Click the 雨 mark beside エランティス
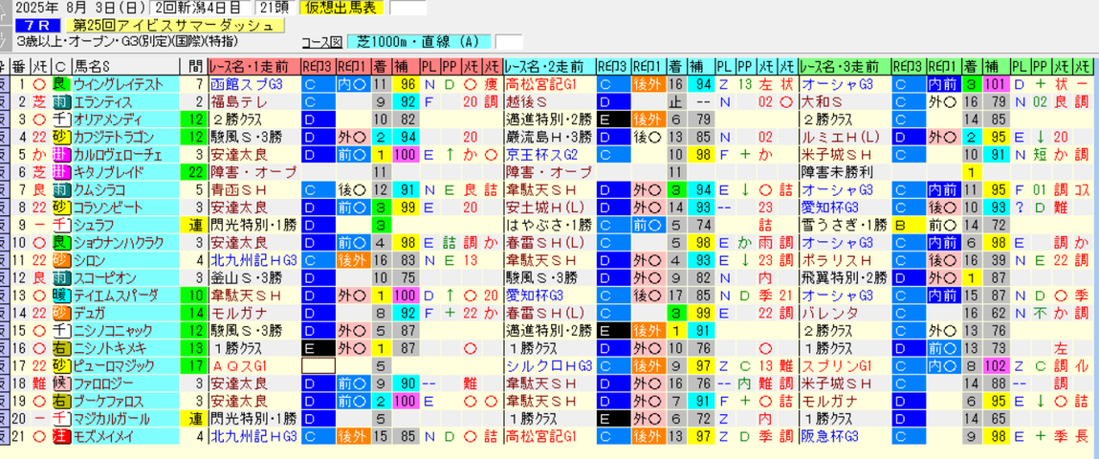 pyautogui.click(x=61, y=101)
